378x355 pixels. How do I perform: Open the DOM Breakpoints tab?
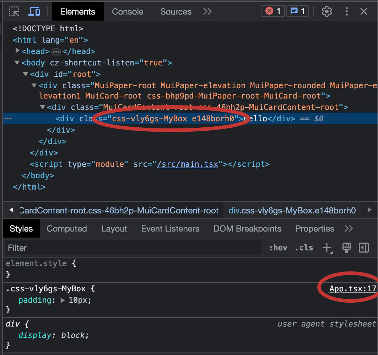coord(247,228)
